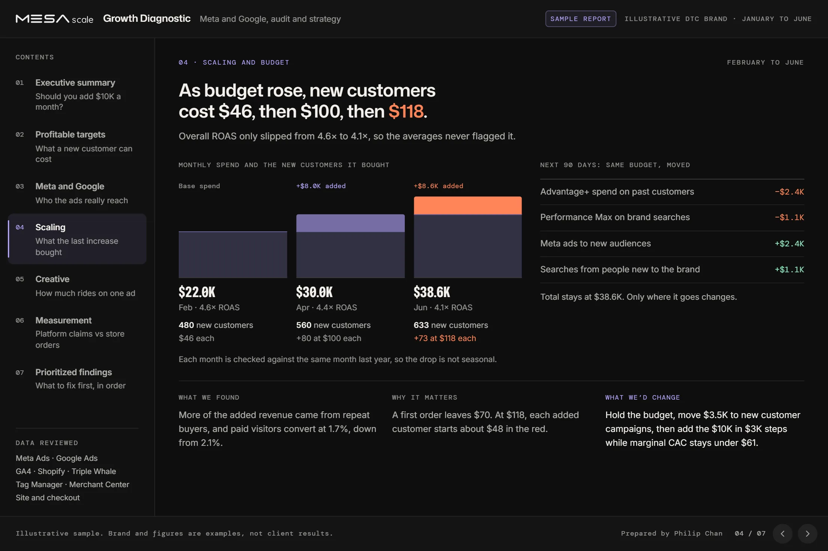Click 'Advantage+ spend on past customers' row
828x551 pixels.
pyautogui.click(x=672, y=192)
